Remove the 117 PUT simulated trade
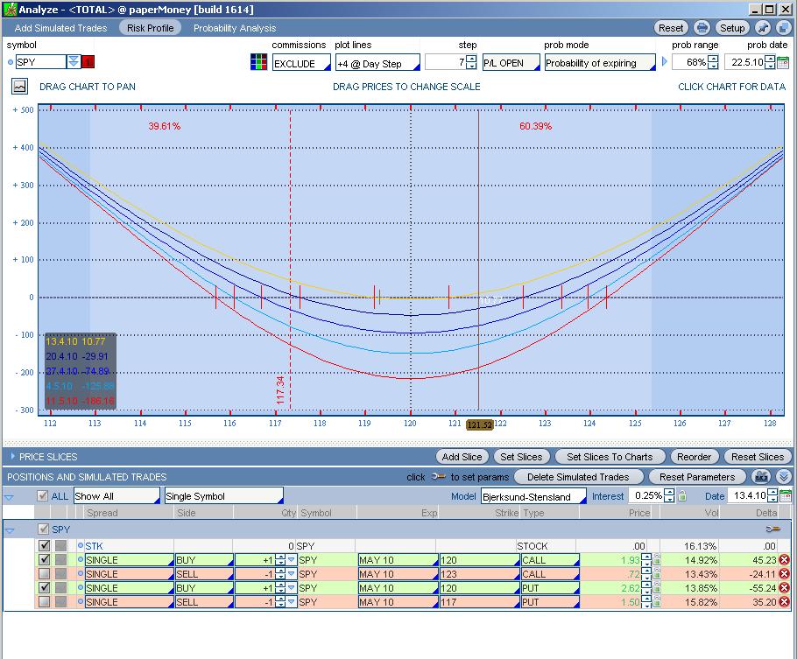The width and height of the screenshot is (797, 659). tap(784, 602)
